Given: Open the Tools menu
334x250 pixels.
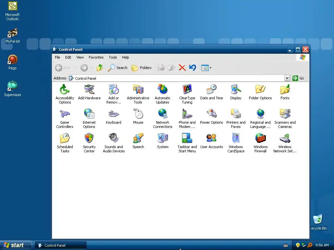Looking at the screenshot, I should (x=113, y=57).
